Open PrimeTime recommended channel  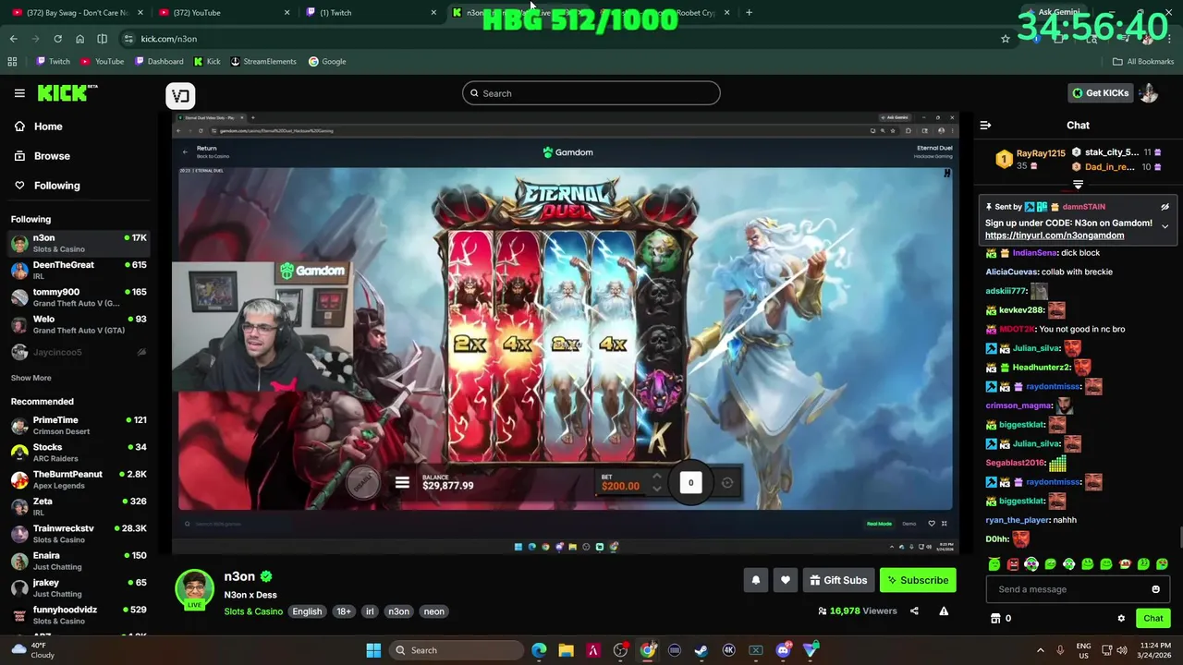79,425
